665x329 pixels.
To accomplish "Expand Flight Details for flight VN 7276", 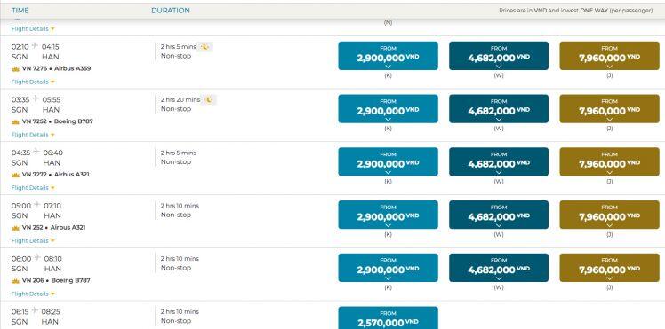I will [x=33, y=82].
